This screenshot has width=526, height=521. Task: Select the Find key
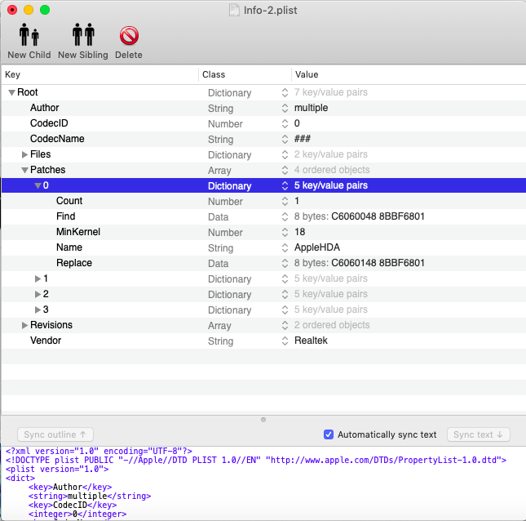click(66, 216)
